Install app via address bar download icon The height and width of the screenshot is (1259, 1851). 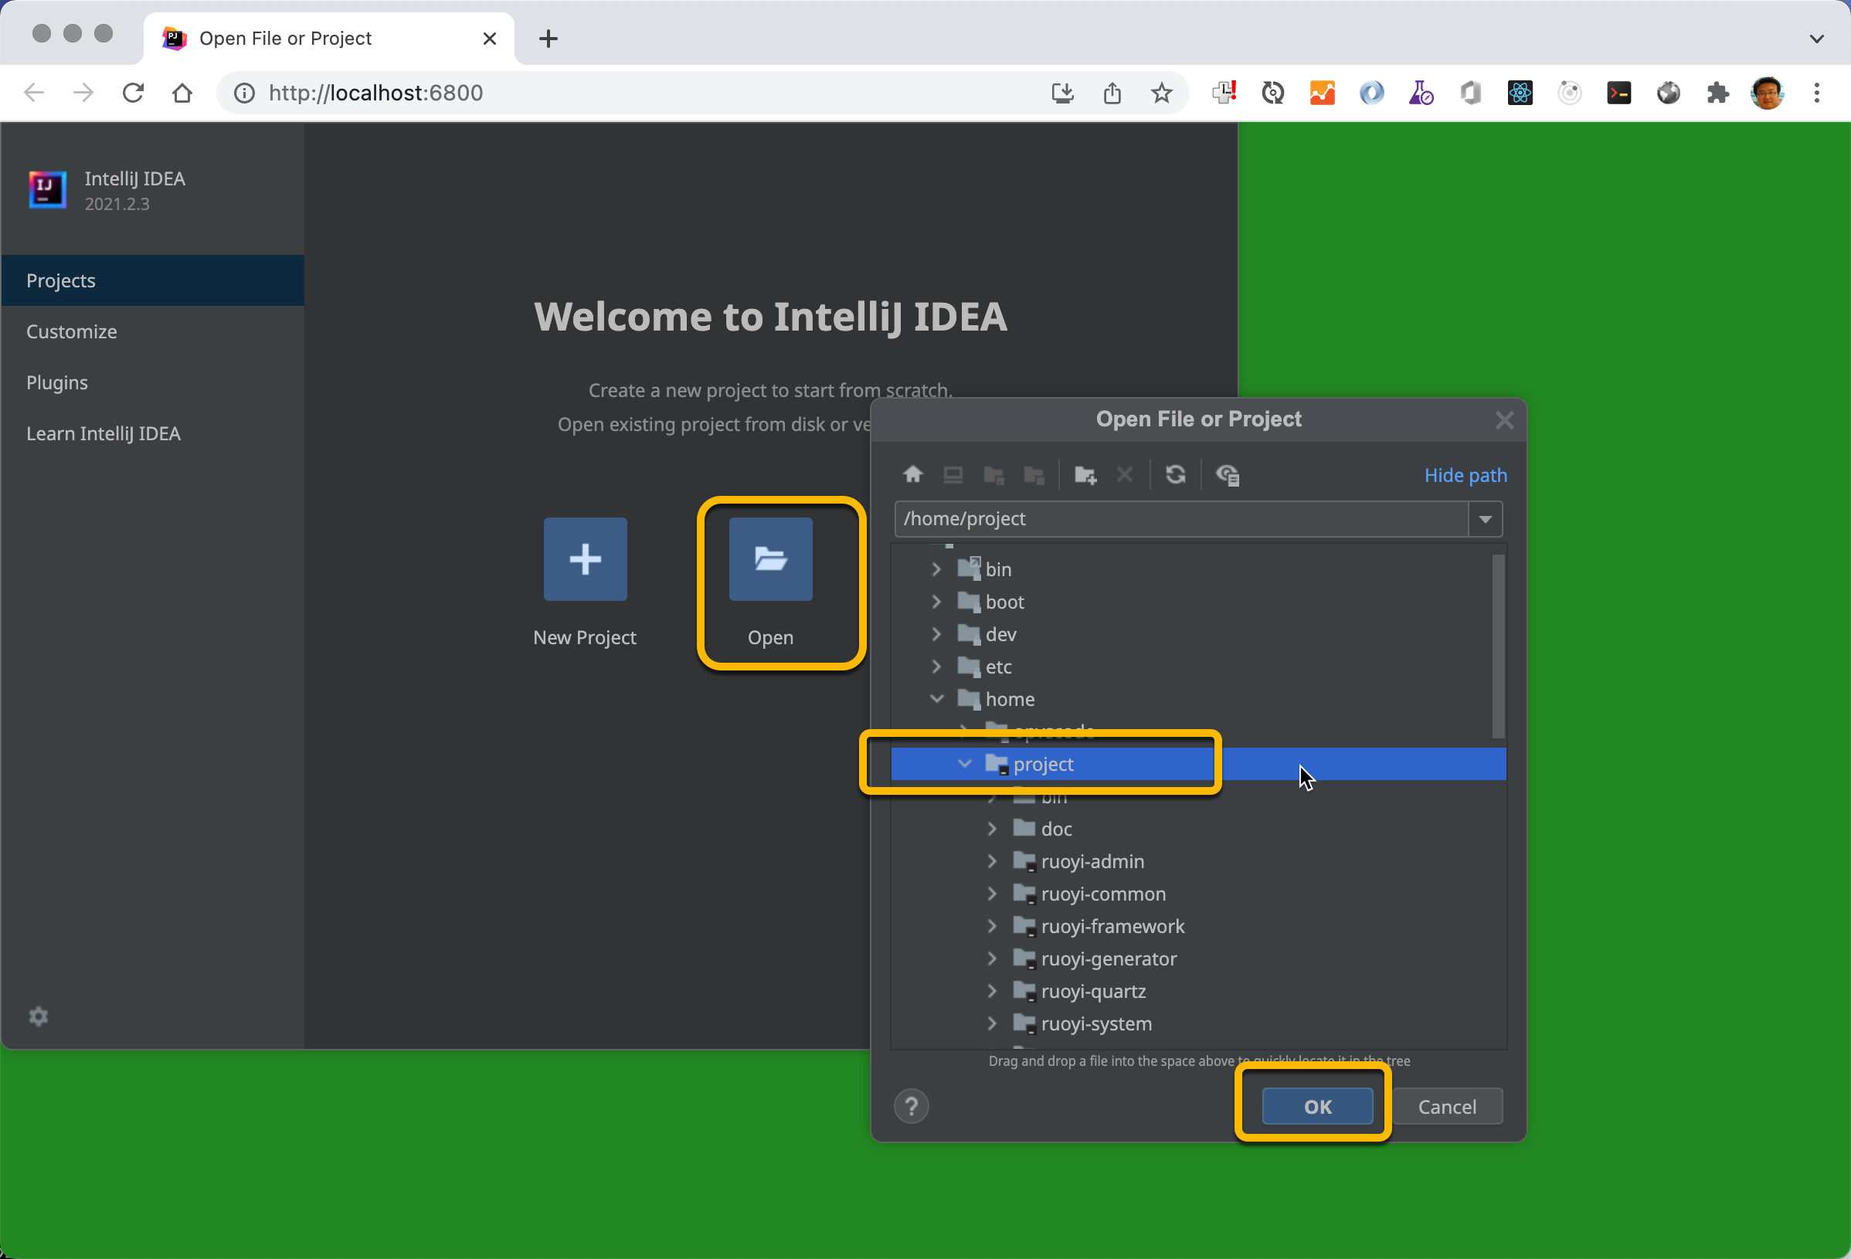pos(1062,93)
